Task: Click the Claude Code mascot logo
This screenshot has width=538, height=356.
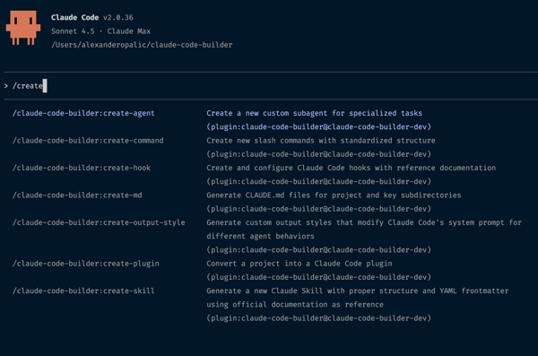Action: pyautogui.click(x=23, y=28)
